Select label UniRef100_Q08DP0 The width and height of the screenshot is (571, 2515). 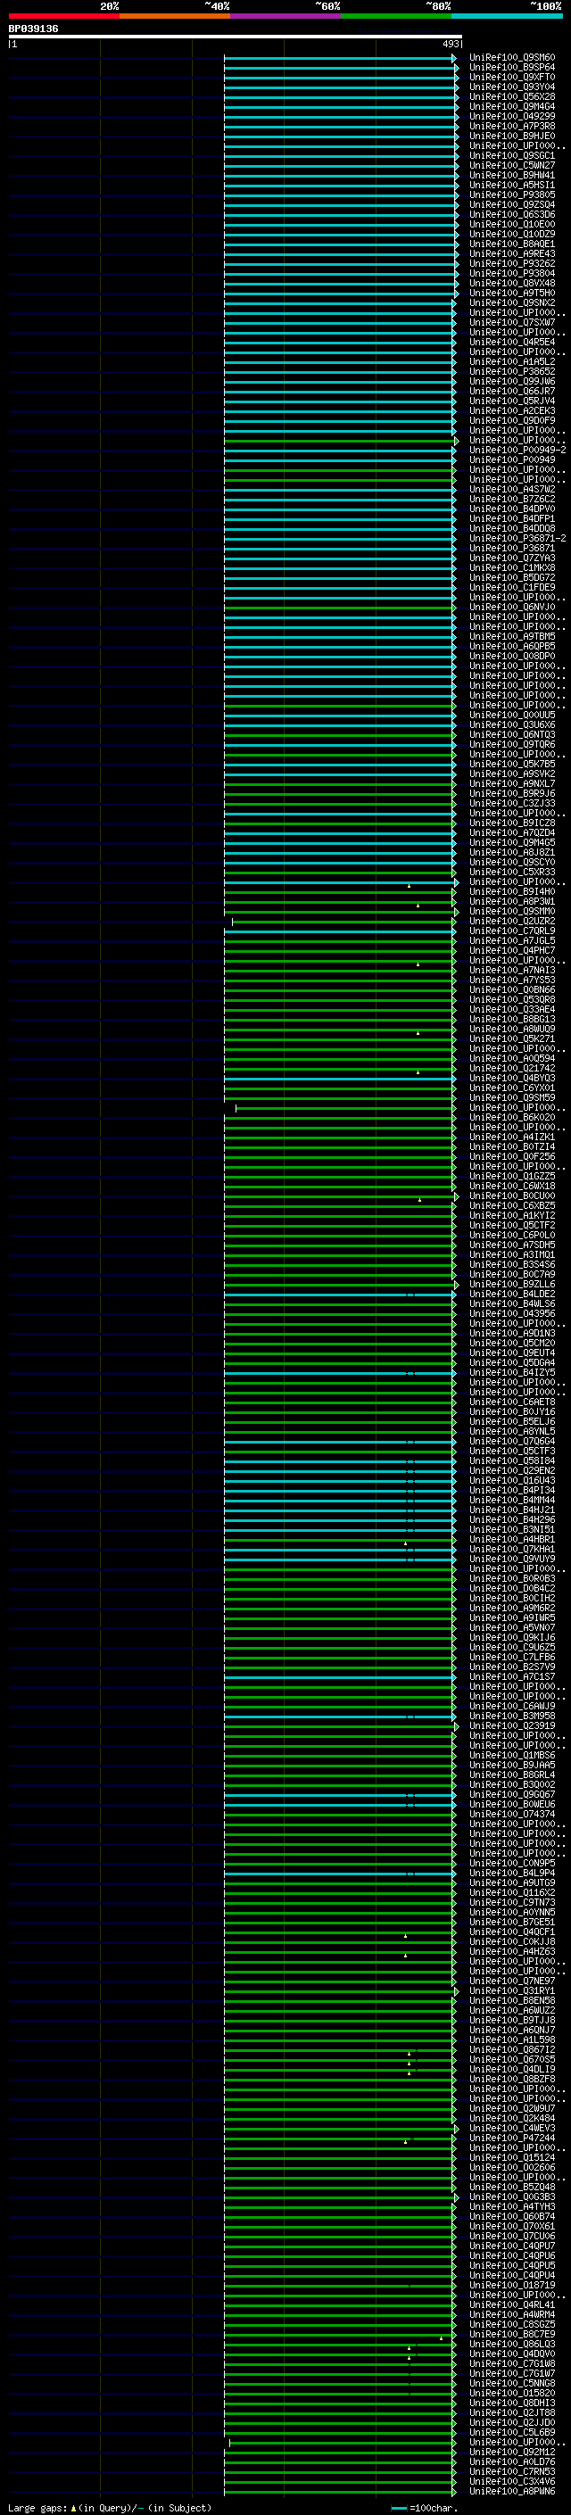tap(511, 656)
